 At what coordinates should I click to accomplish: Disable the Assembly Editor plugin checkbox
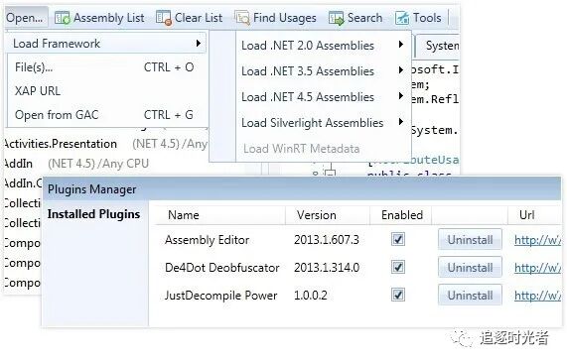point(398,239)
